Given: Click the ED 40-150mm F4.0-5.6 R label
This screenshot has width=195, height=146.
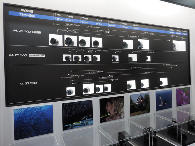Looking at the screenshot, I should pos(149,72).
